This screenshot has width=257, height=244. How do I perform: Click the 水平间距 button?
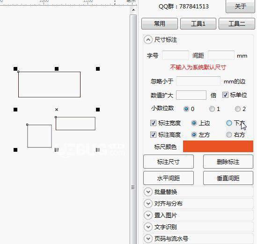pos(169,178)
